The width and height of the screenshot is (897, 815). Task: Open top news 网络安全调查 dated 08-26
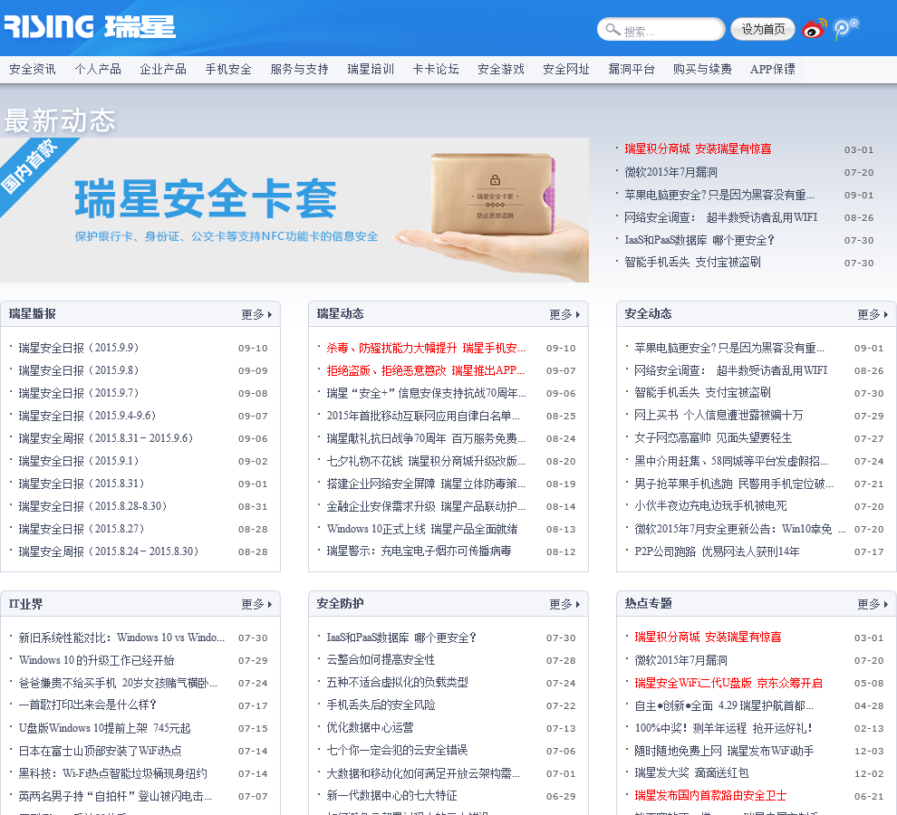[x=721, y=217]
